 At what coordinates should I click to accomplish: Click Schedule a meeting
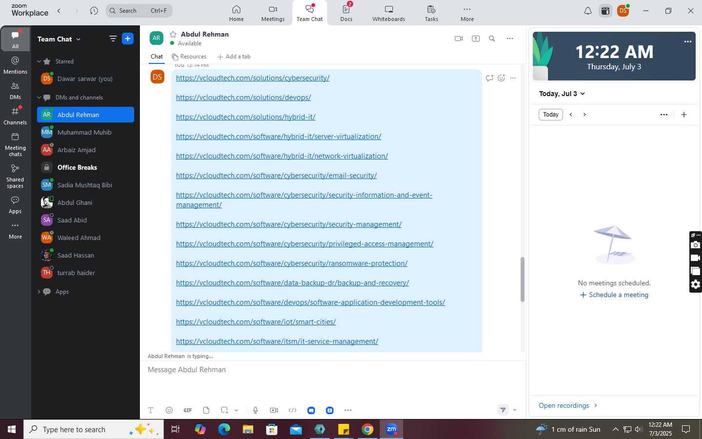[x=614, y=295]
